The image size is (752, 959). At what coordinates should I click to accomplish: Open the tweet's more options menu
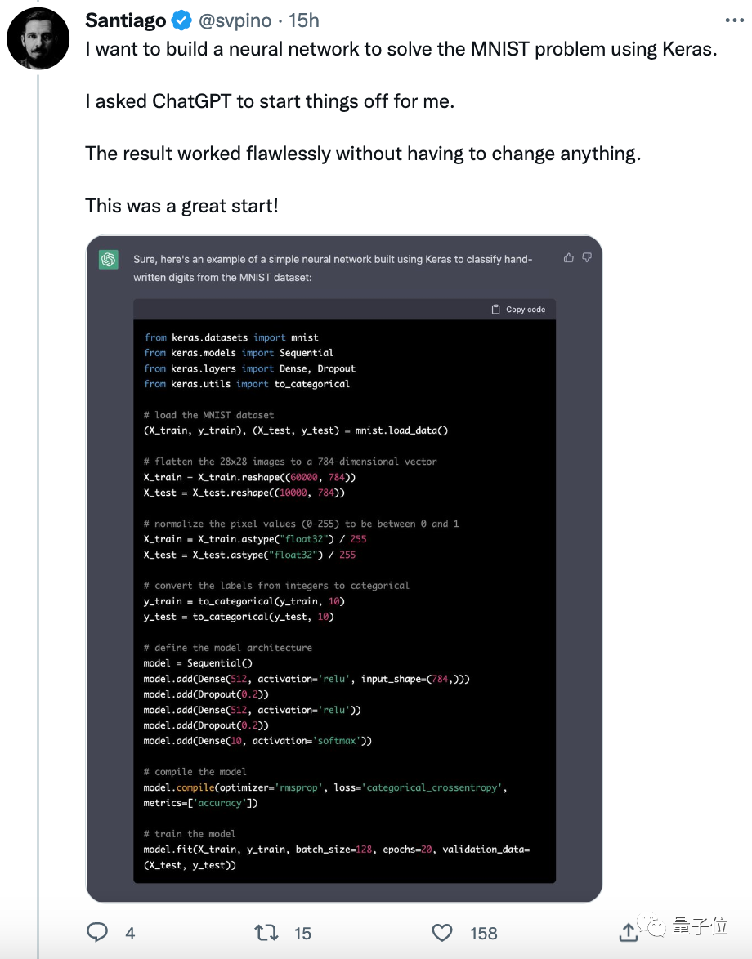[x=735, y=20]
